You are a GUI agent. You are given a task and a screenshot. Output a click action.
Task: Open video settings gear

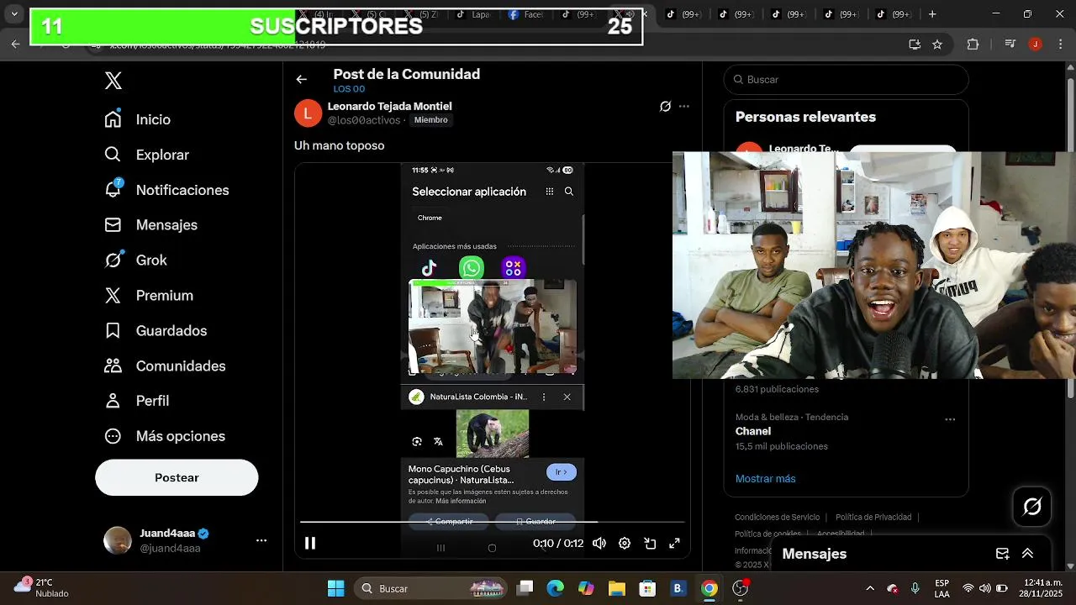(x=625, y=544)
